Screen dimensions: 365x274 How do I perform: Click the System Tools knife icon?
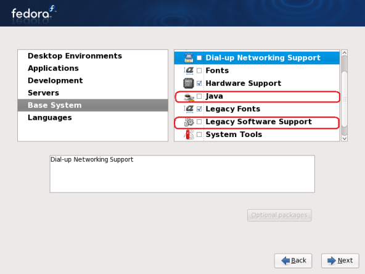tap(189, 135)
